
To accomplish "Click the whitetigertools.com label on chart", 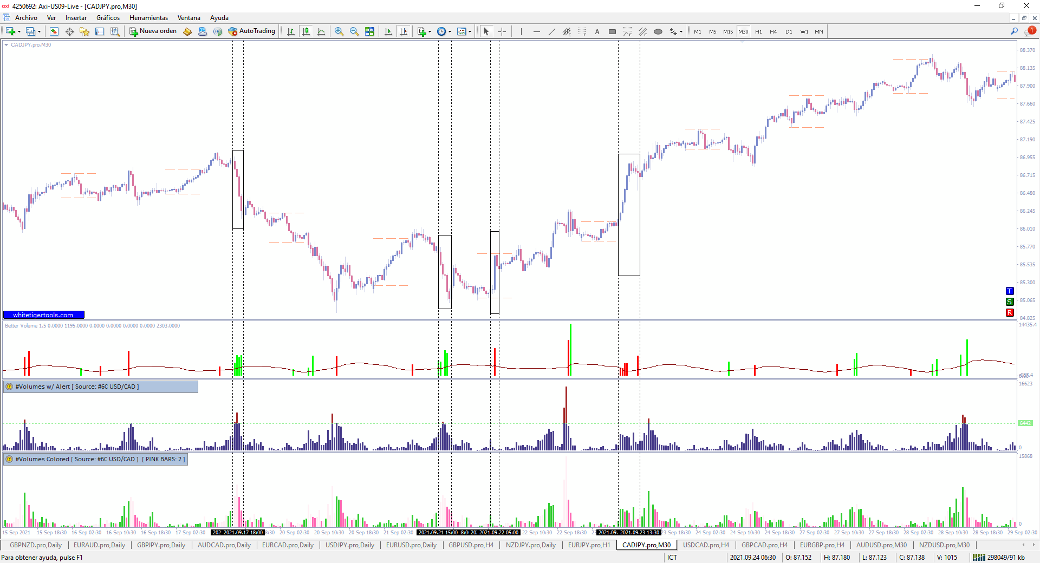I will (x=43, y=315).
